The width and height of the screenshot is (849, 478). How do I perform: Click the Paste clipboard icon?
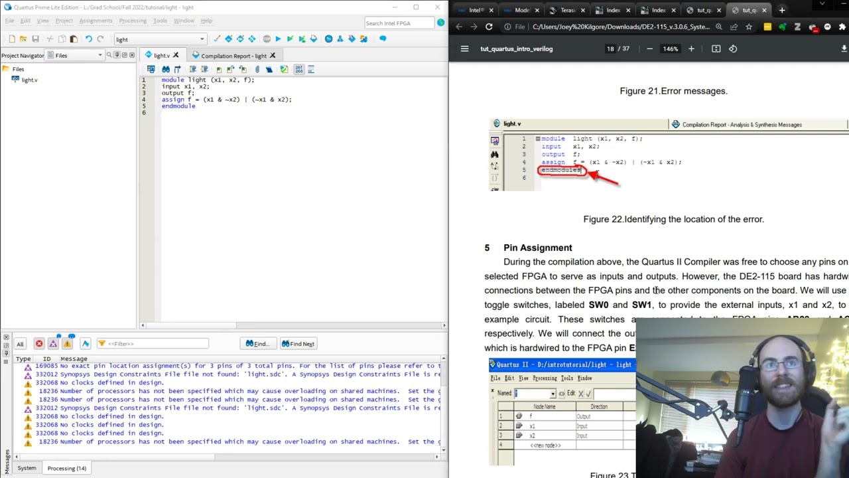point(74,39)
